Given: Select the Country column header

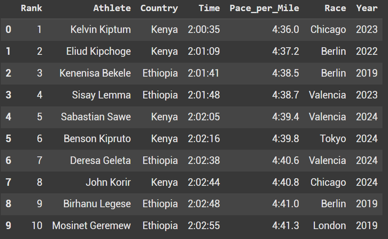Looking at the screenshot, I should point(159,8).
